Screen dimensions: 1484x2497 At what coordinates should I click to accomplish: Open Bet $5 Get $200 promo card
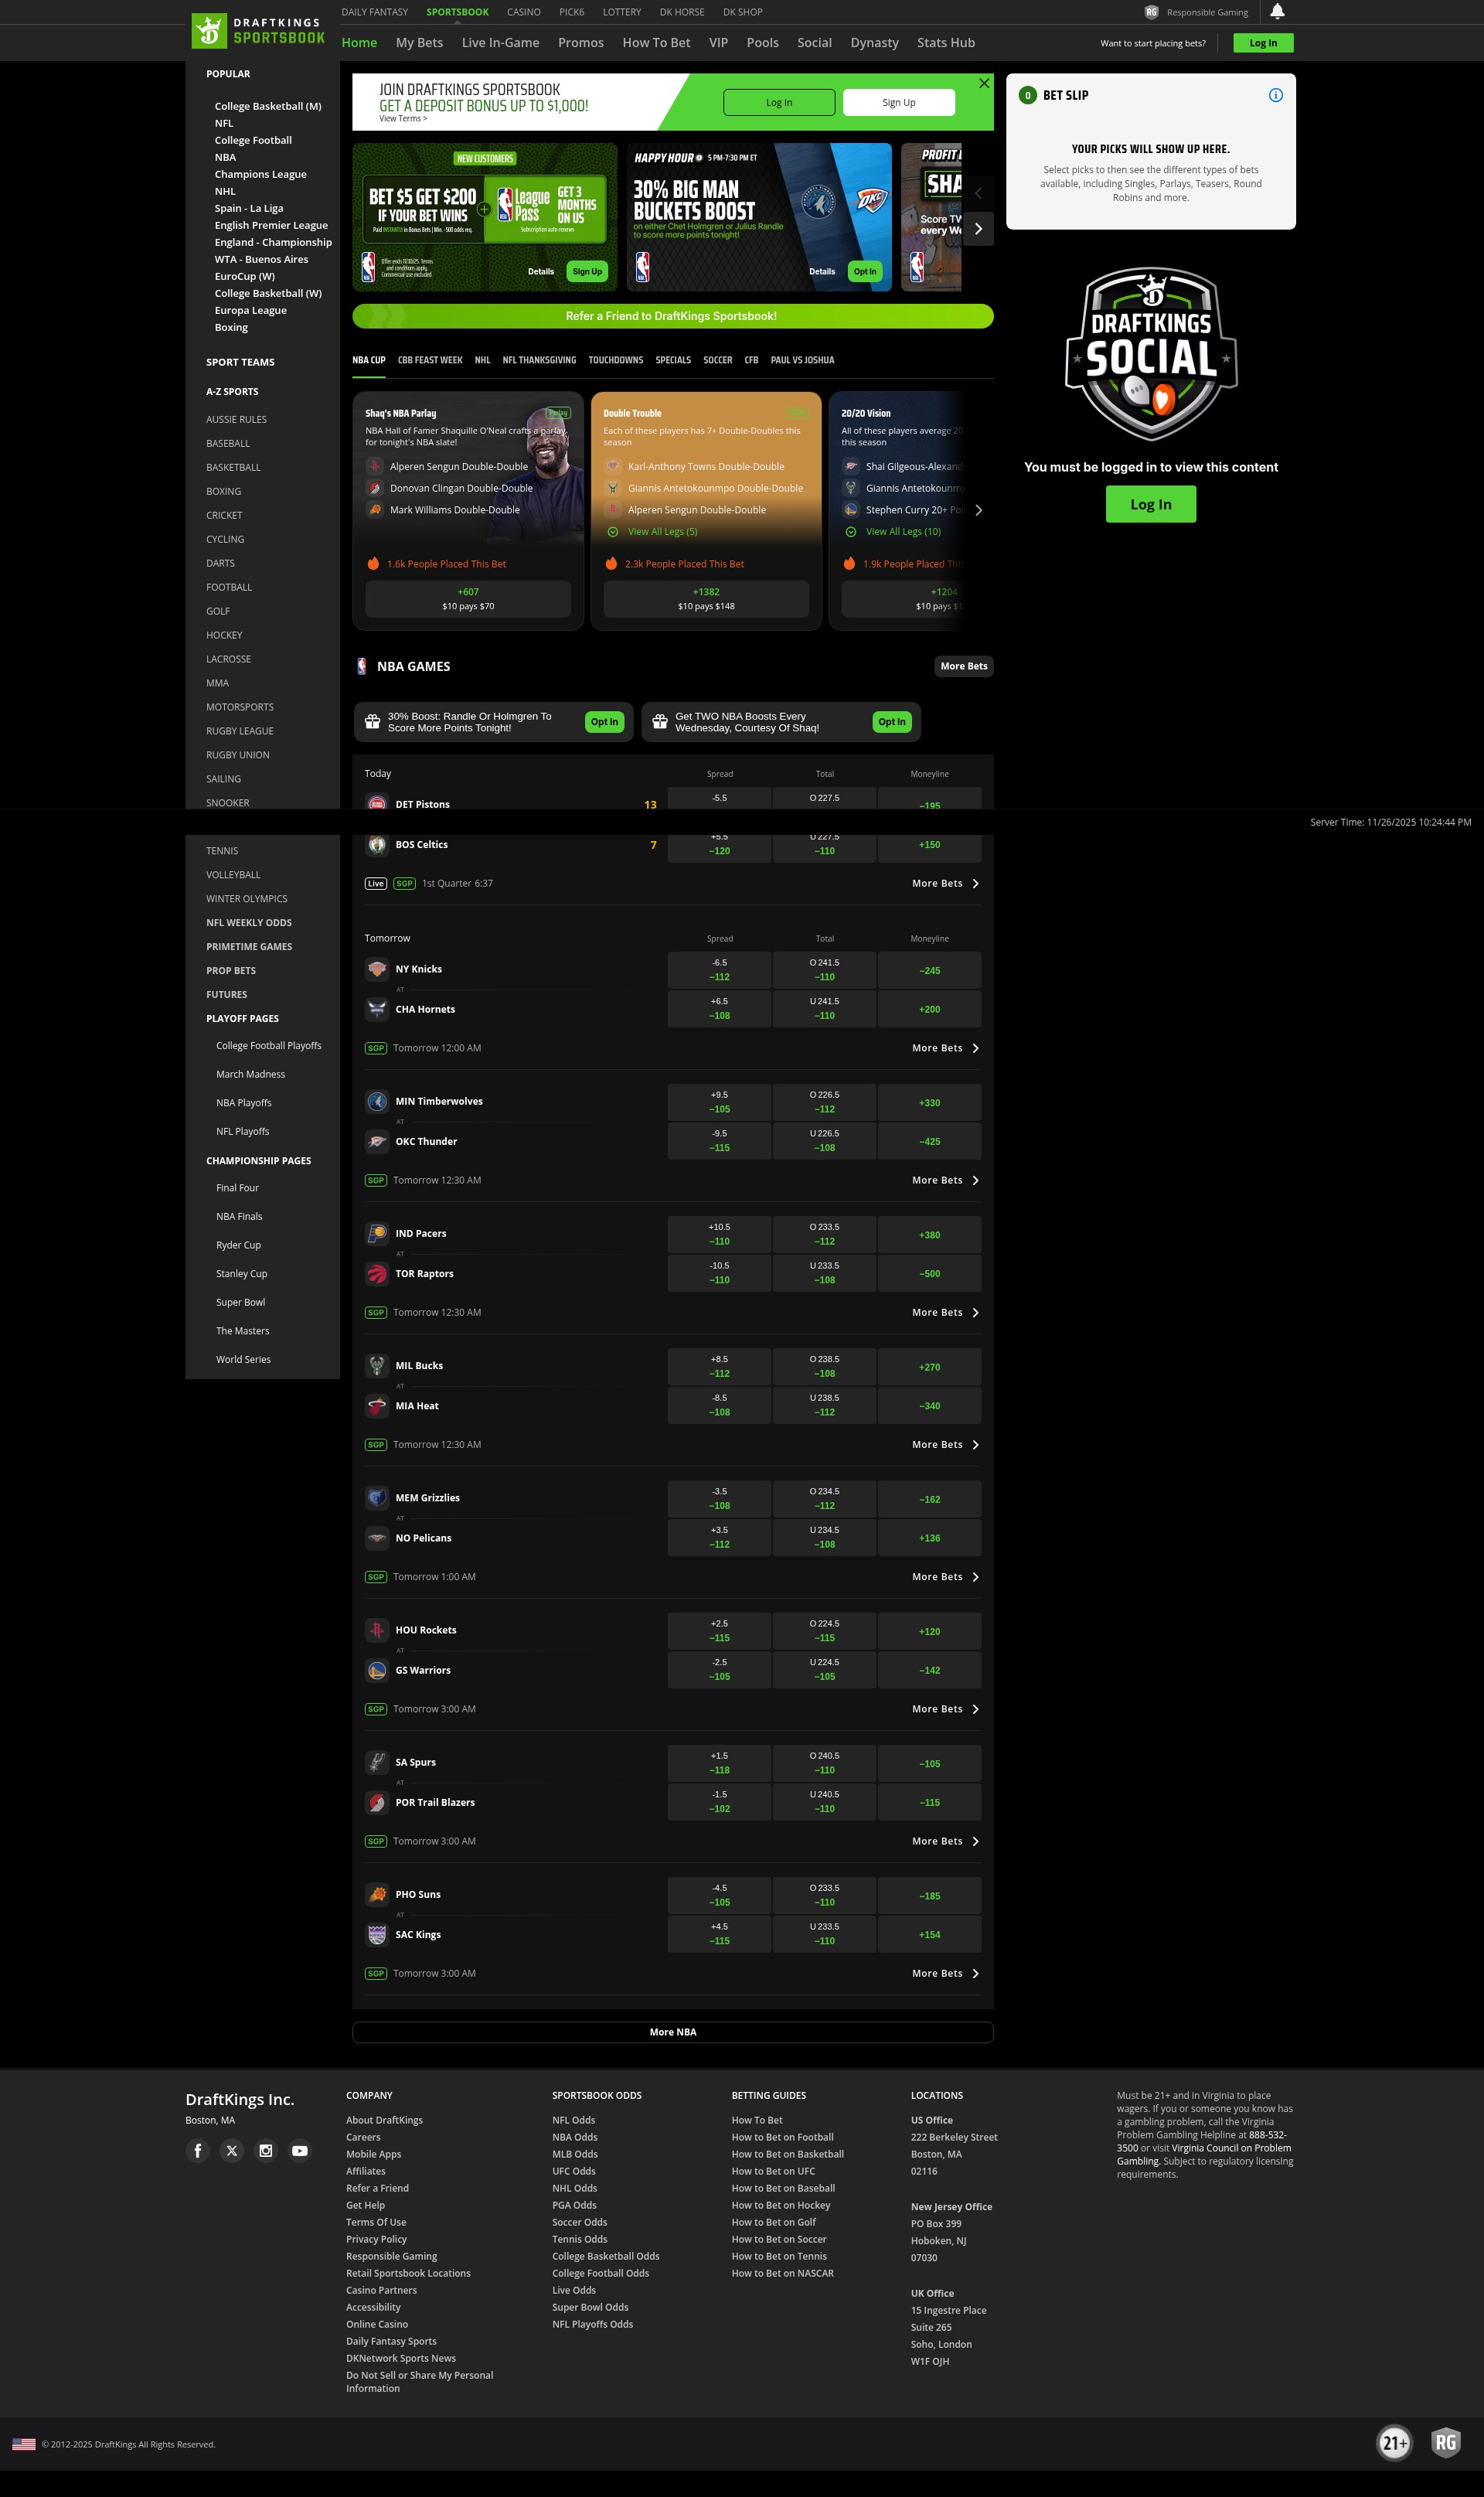[485, 217]
